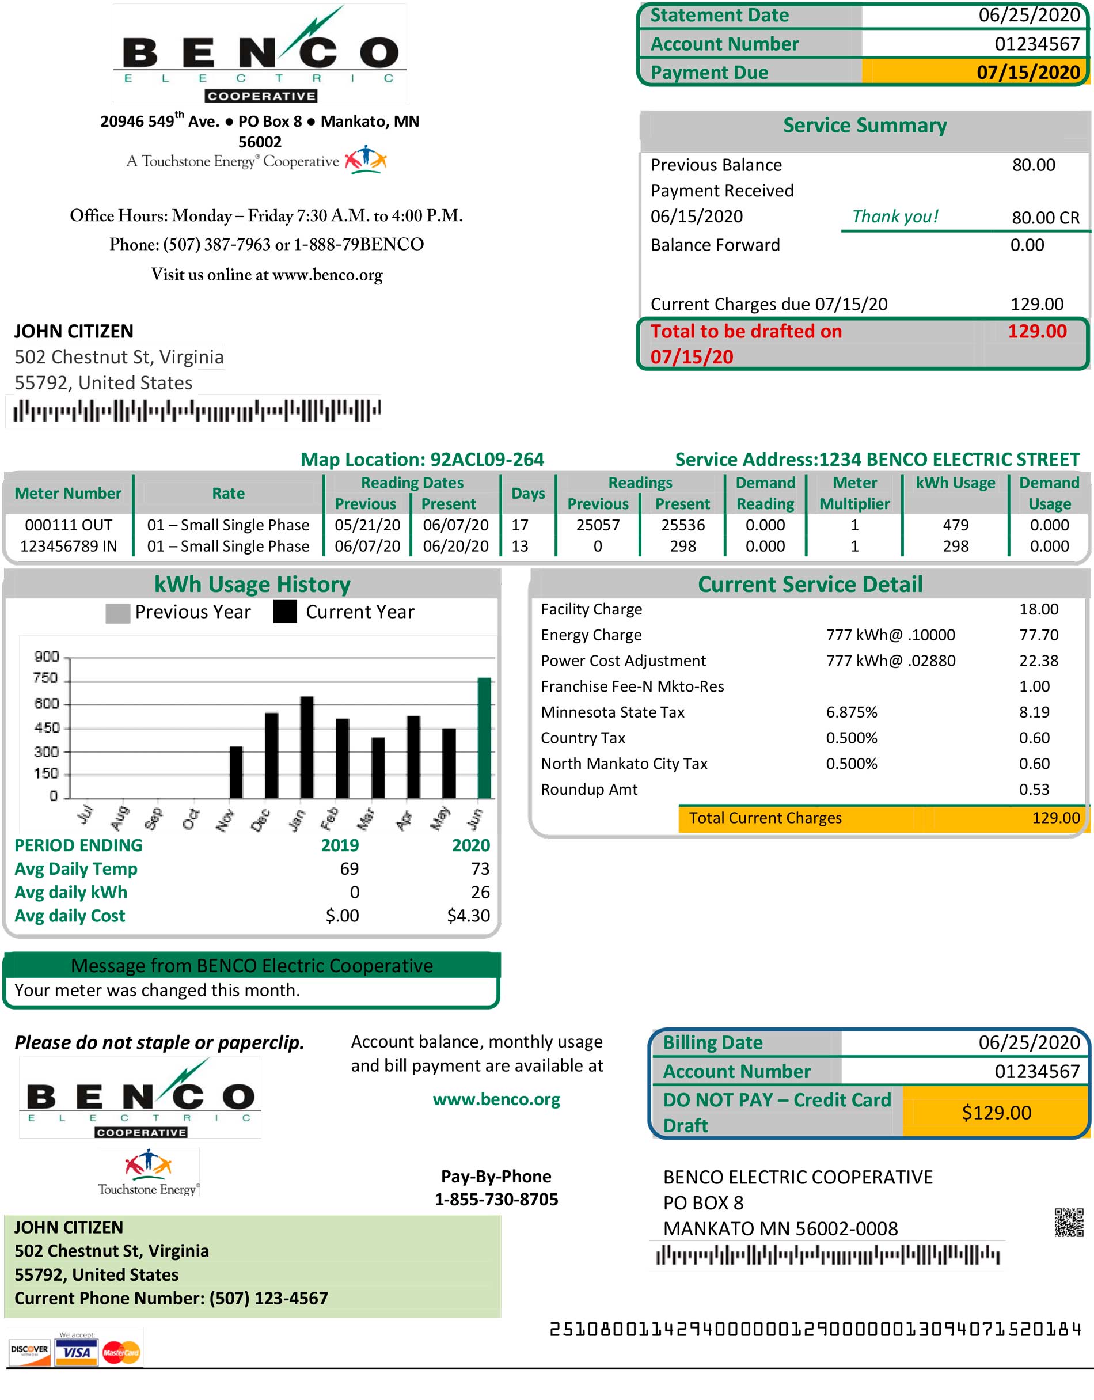This screenshot has height=1400, width=1094.
Task: Click the BENCO Electric Cooperative logo at top
Action: coord(260,54)
